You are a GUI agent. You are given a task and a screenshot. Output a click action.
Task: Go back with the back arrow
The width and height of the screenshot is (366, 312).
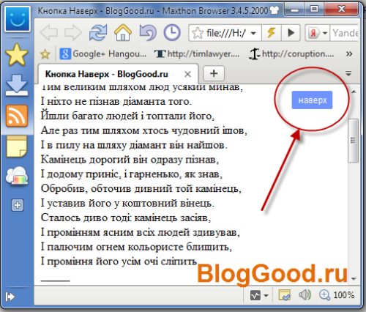[x=49, y=32]
